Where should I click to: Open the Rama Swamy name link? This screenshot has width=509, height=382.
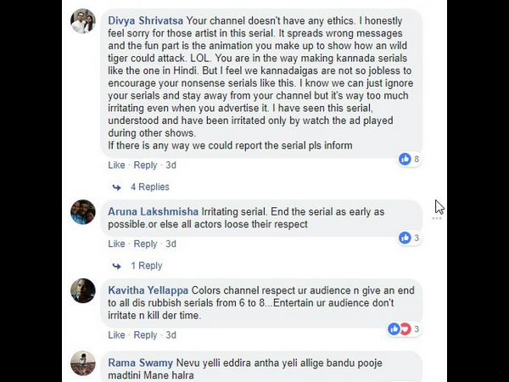click(140, 362)
